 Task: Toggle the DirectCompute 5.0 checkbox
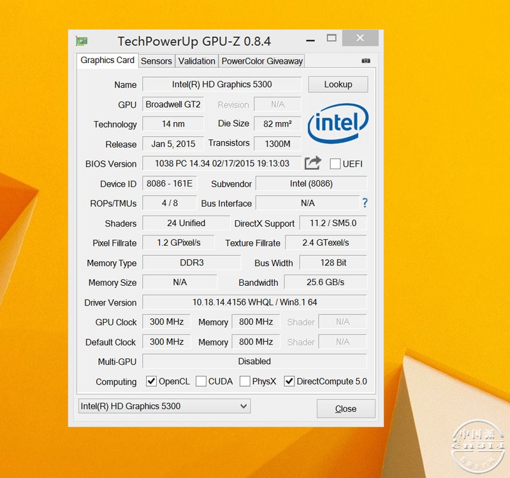pyautogui.click(x=289, y=381)
